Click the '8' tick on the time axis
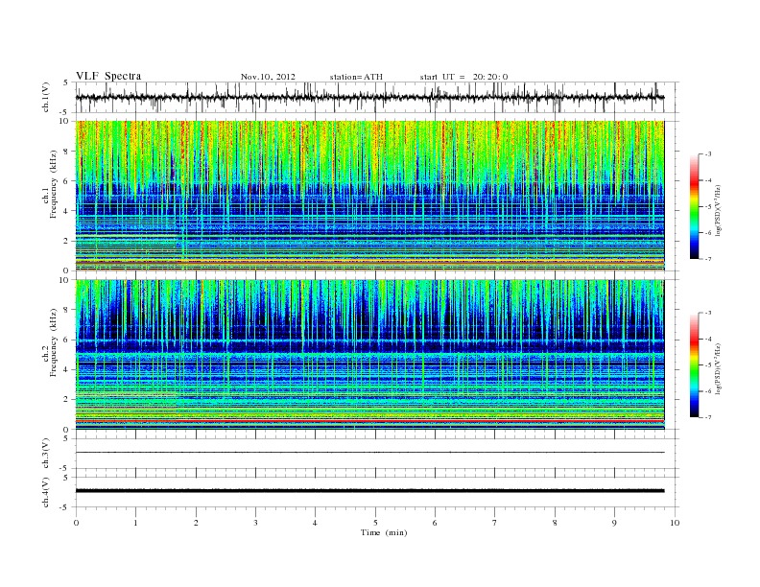760x587 pixels. point(555,523)
